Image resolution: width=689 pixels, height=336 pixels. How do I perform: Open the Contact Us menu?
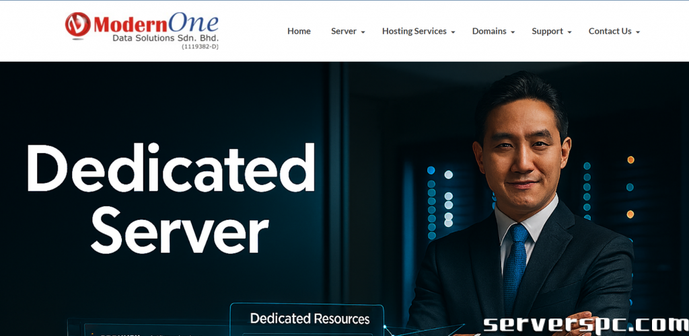click(610, 31)
